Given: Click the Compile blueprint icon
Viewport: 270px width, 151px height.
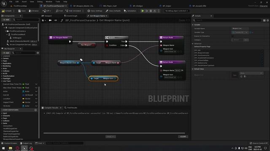Looking at the screenshot, I should pyautogui.click(x=3, y=11).
